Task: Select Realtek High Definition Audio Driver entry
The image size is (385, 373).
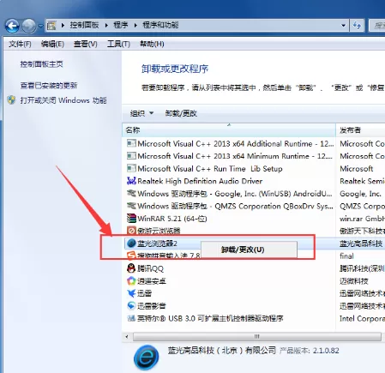Action: pyautogui.click(x=200, y=181)
